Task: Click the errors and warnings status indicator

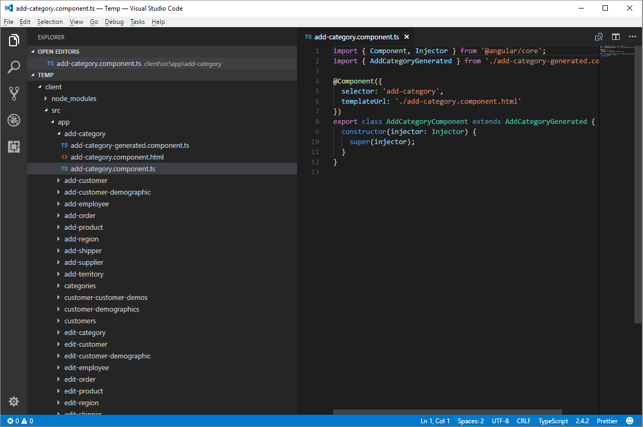Action: click(x=20, y=421)
